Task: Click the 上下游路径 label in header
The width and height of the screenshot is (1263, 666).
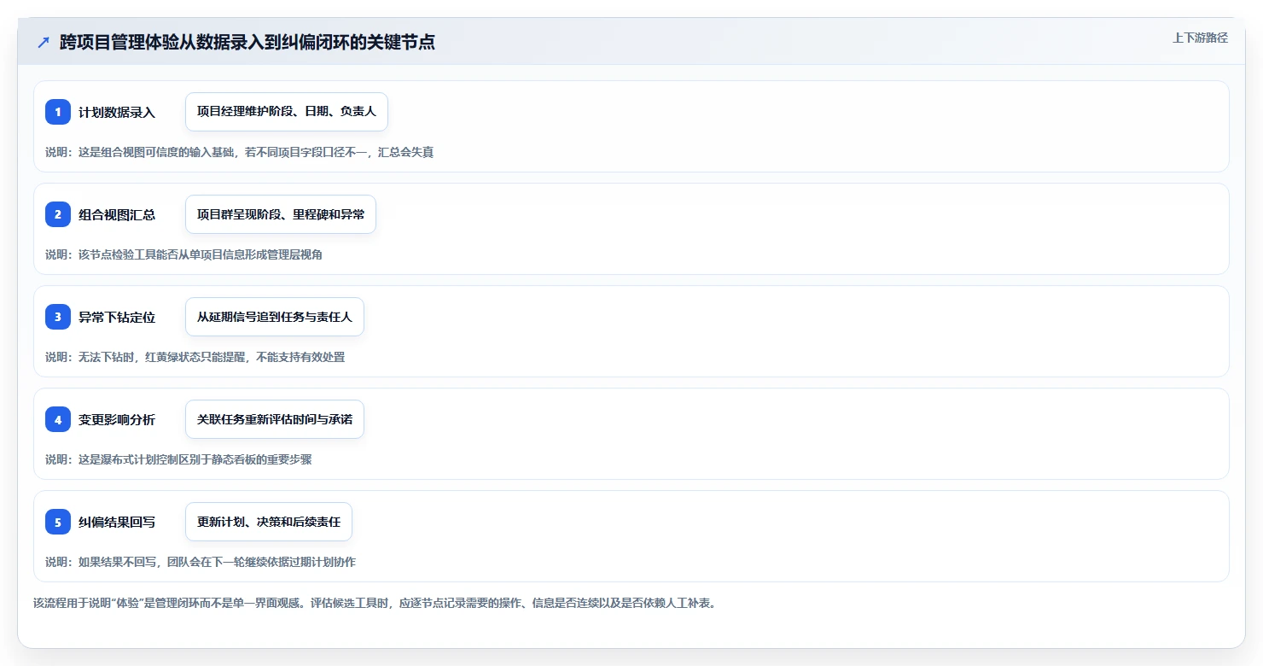Action: point(1200,38)
